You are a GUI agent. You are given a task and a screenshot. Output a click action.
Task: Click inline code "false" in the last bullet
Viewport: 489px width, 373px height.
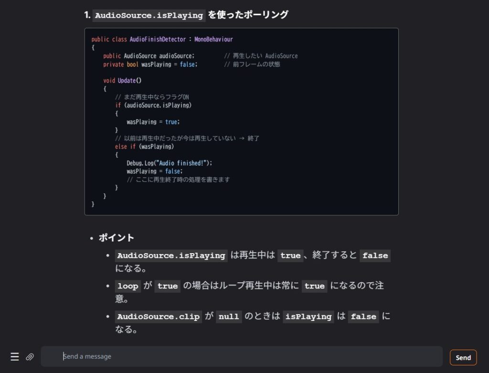pyautogui.click(x=363, y=317)
